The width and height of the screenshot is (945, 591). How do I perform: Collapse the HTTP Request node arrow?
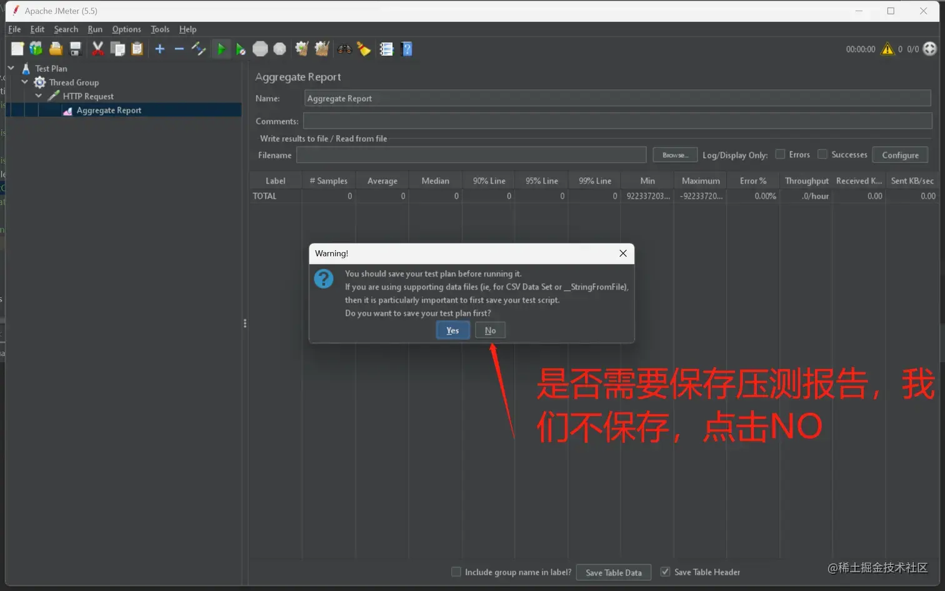pos(38,96)
